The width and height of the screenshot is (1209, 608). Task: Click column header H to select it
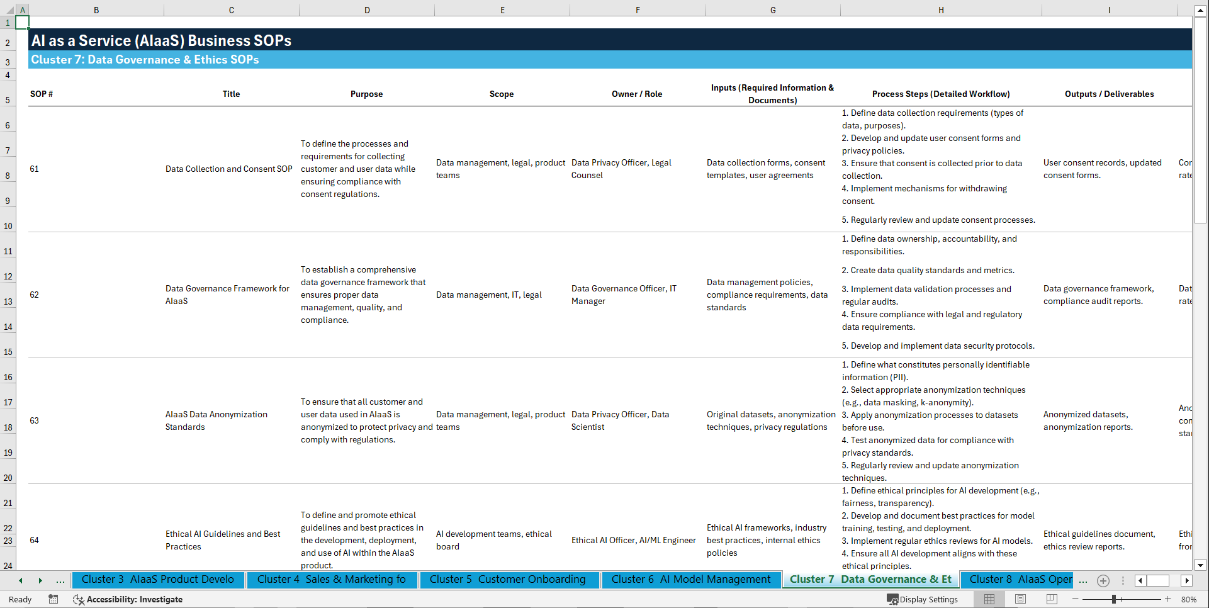coord(940,9)
